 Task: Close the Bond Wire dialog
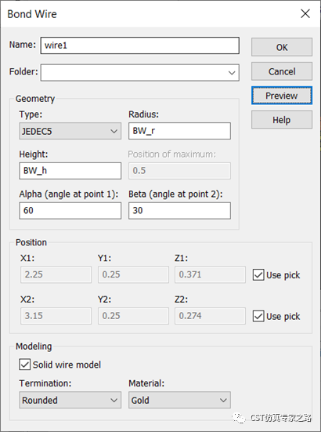[x=305, y=13]
